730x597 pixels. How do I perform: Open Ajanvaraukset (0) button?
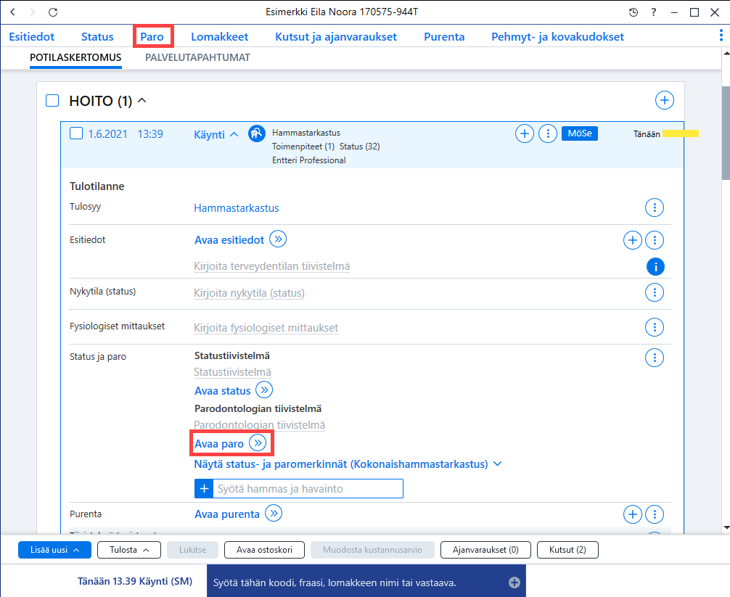(485, 550)
